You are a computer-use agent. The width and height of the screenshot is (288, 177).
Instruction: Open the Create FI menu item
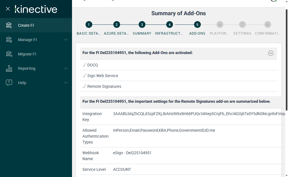coord(26,25)
